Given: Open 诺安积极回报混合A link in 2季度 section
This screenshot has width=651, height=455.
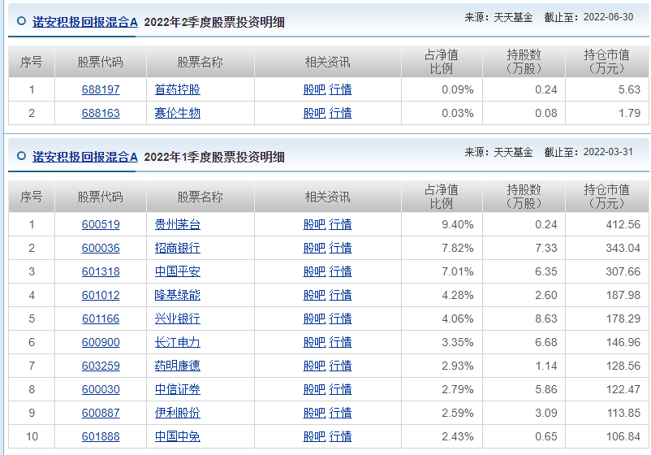Looking at the screenshot, I should point(85,23).
